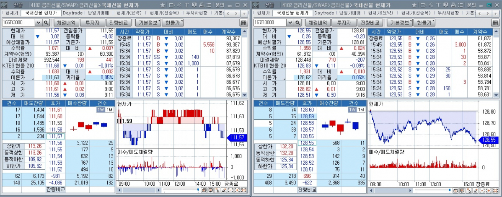Select crosshair cursor tool under left chart
502x197 pixels.
coord(217,190)
